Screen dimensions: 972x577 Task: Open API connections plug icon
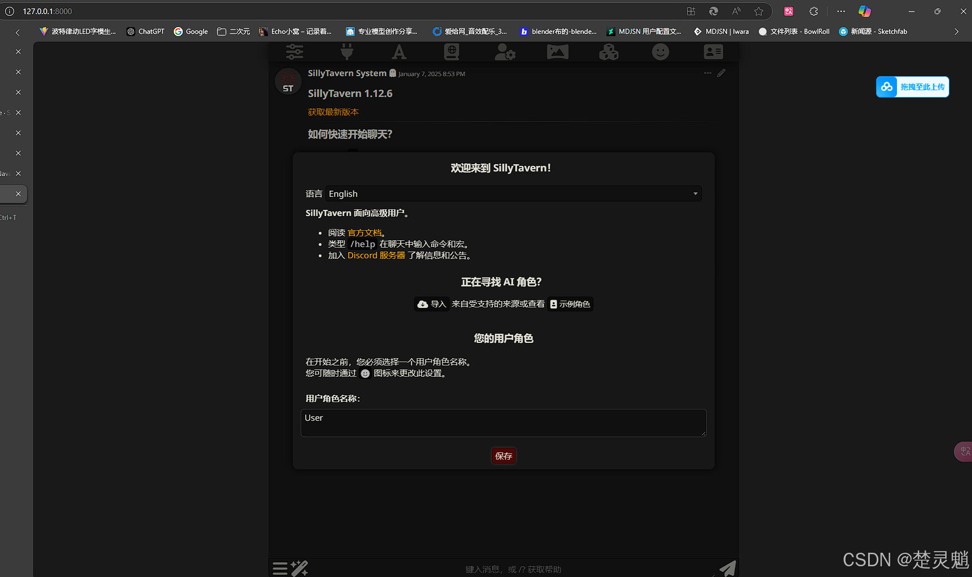[x=347, y=52]
